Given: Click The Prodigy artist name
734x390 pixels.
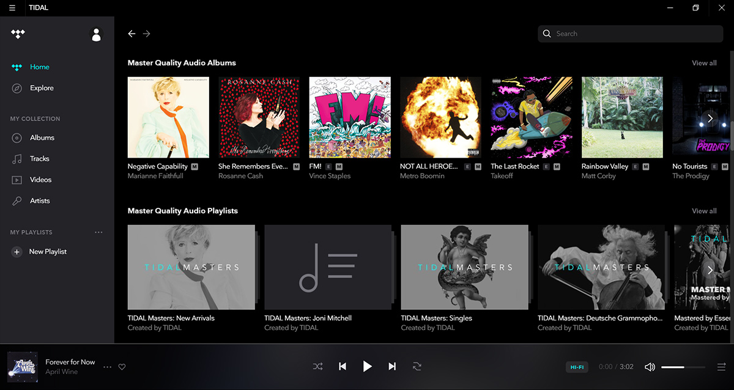Looking at the screenshot, I should pos(691,176).
